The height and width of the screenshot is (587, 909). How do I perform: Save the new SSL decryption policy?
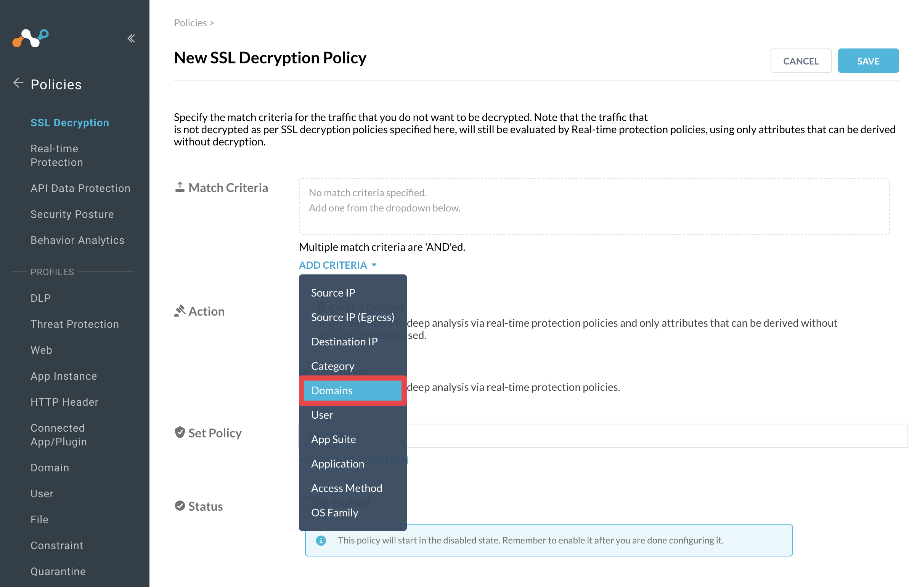[868, 61]
